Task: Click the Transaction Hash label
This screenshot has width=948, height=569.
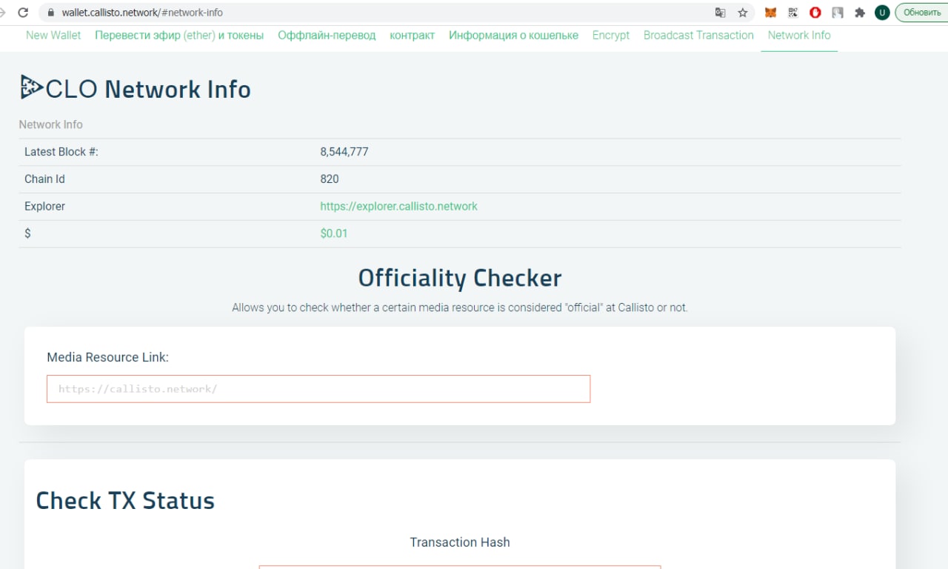Action: pos(460,542)
